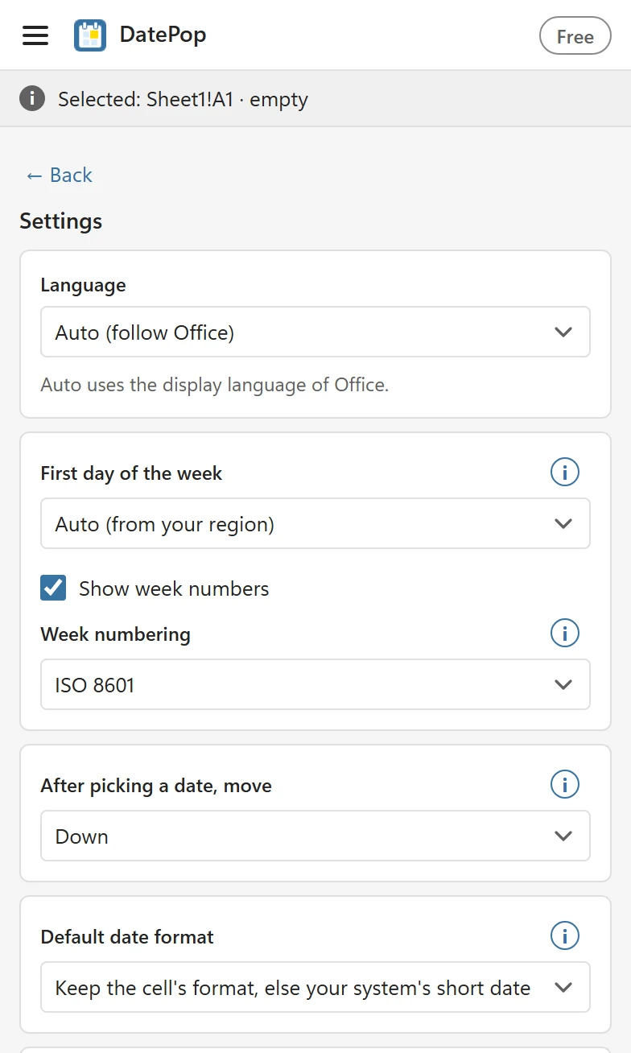The height and width of the screenshot is (1053, 631).
Task: Click 'Auto uses the display language of Office.' hint
Action: pos(215,385)
